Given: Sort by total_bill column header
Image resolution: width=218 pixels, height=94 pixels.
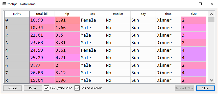Looking at the screenshot, I should click(42, 14).
